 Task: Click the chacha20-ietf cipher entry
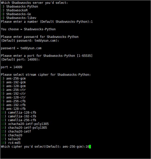click(x=19, y=131)
